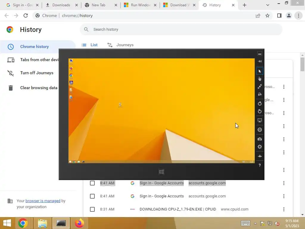Screen dimensions: 305x229
Task: Open 'browser is managed' link
Action: (x=43, y=201)
